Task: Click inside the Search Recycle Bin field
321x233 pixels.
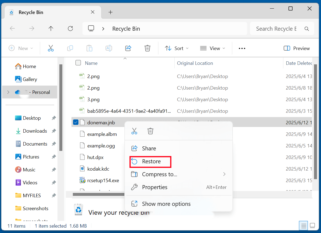Action: click(x=277, y=28)
